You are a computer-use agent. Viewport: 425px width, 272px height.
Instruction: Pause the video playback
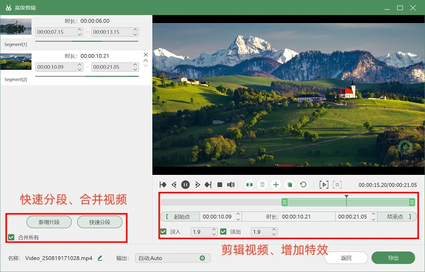coord(185,185)
